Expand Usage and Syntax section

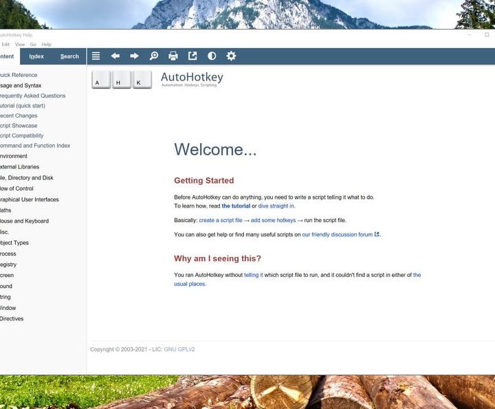click(21, 85)
